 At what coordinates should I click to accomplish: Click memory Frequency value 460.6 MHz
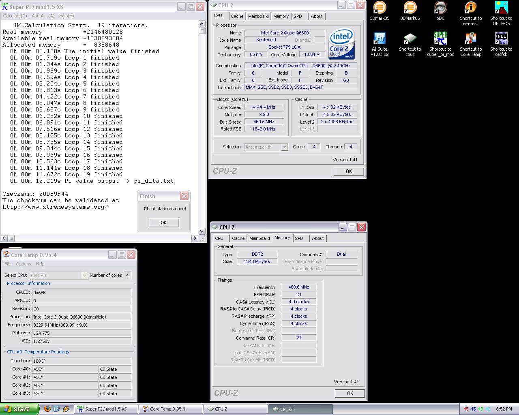(299, 287)
